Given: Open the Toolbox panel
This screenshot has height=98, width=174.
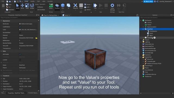Looking at the screenshot, I should point(57,6).
